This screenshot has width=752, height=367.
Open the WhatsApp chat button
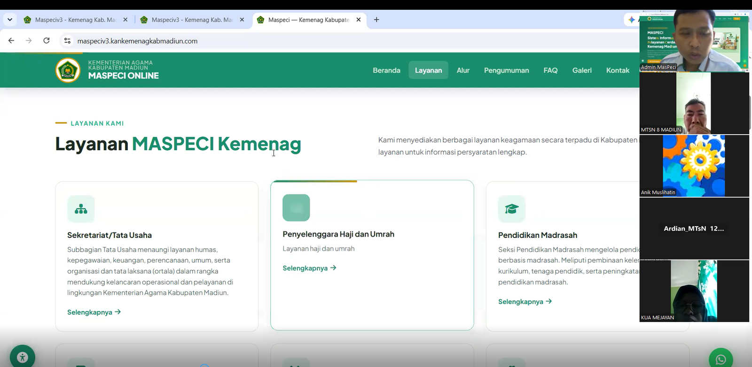(x=721, y=359)
